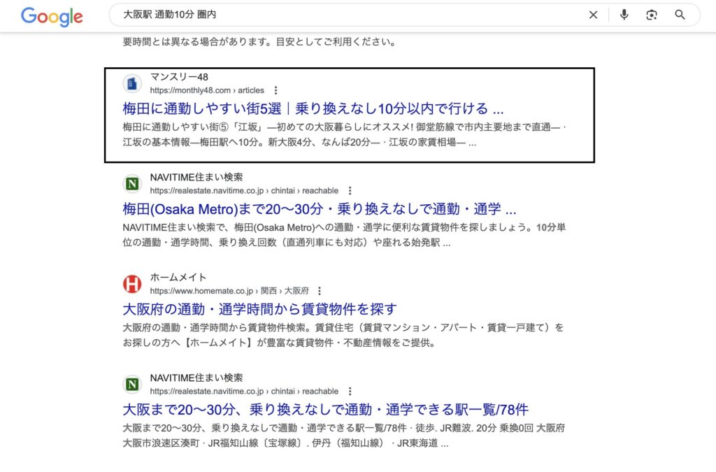Open 大阪府の通勤・通学時間から賃貸物件を探す link
716x472 pixels.
pyautogui.click(x=259, y=309)
